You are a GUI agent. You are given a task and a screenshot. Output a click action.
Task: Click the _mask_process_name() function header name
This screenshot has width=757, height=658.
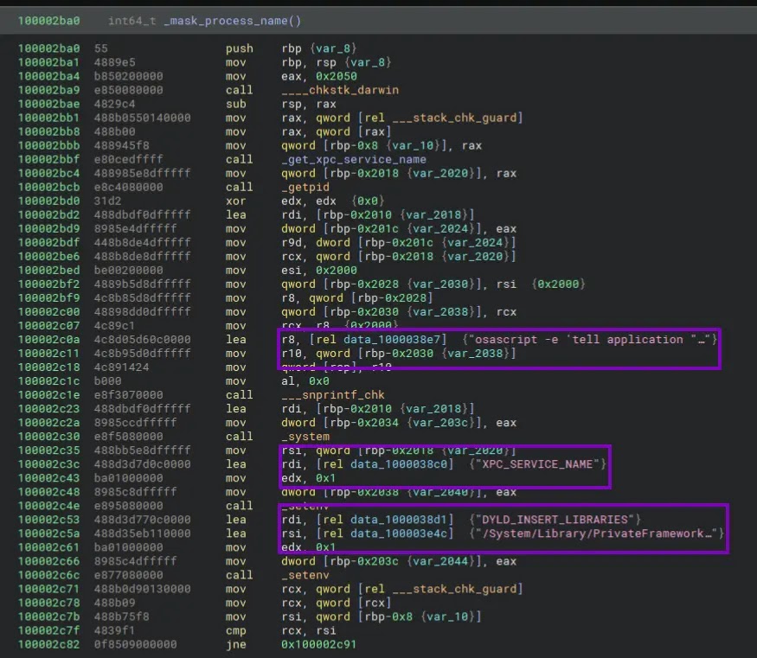pyautogui.click(x=232, y=21)
